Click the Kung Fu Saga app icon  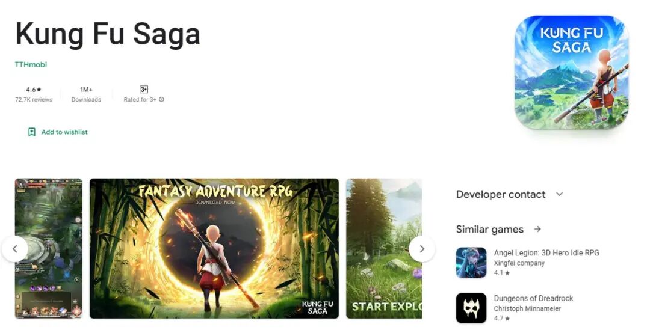(x=572, y=72)
